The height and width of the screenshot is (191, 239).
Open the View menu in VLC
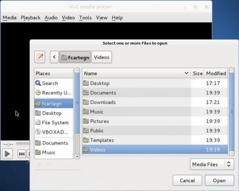[102, 18]
